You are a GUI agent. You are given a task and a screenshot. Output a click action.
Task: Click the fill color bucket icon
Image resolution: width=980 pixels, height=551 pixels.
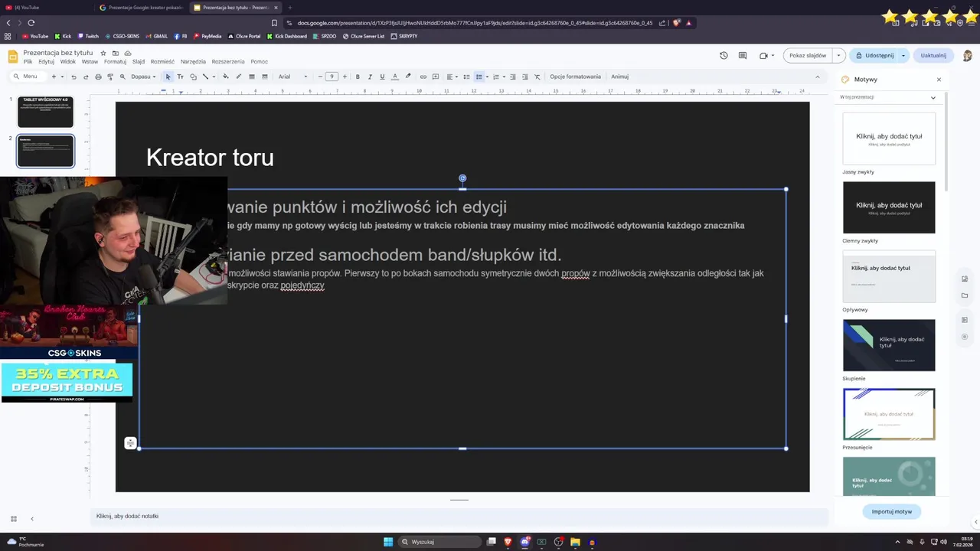pyautogui.click(x=225, y=77)
